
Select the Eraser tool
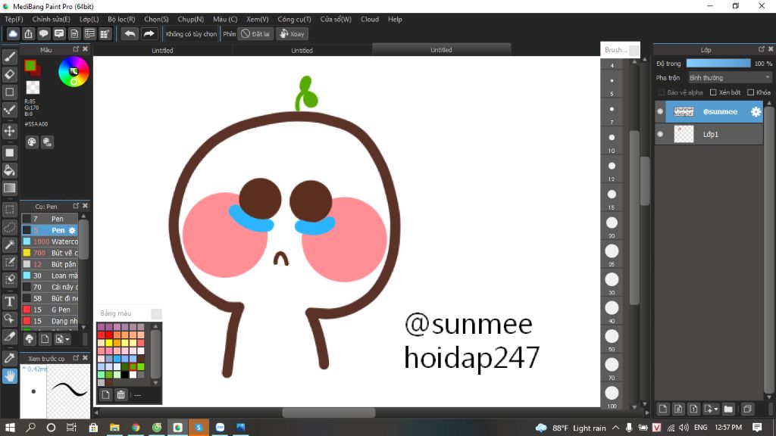9,74
